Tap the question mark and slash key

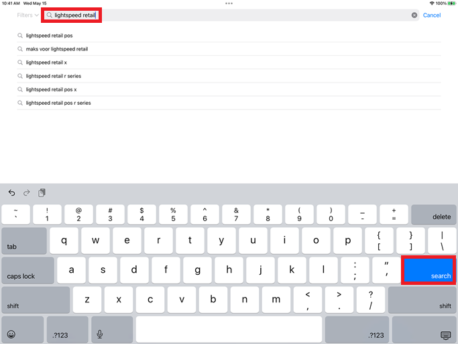pos(371,300)
